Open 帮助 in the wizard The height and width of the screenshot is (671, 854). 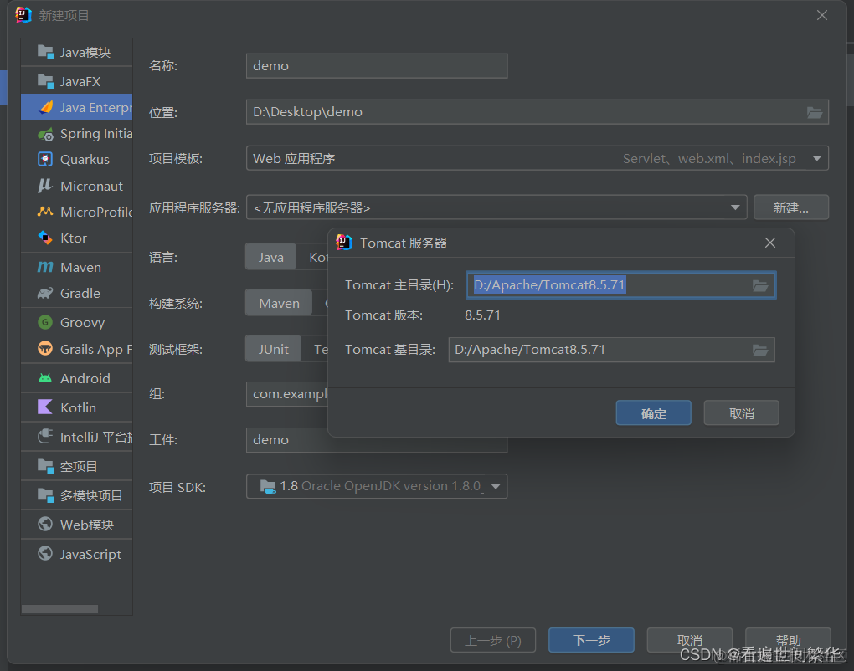coord(788,640)
